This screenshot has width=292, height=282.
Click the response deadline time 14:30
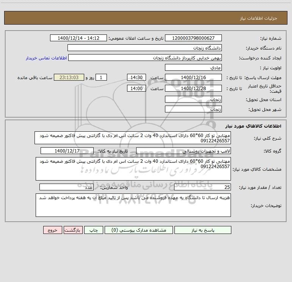[x=136, y=77]
